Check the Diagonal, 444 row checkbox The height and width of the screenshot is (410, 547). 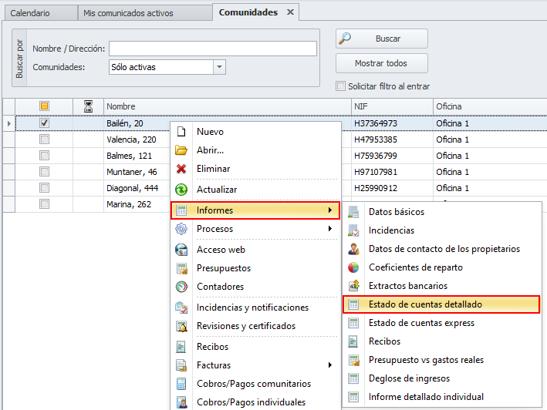click(x=44, y=188)
